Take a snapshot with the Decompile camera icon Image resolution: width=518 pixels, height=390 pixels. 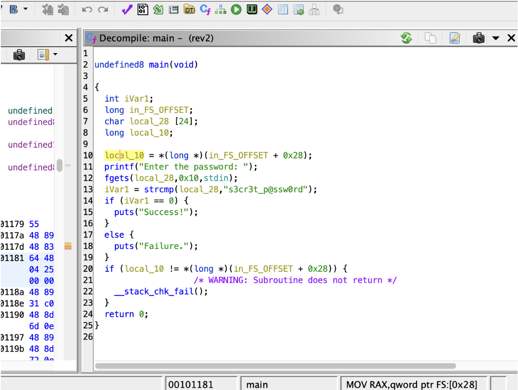[x=478, y=38]
